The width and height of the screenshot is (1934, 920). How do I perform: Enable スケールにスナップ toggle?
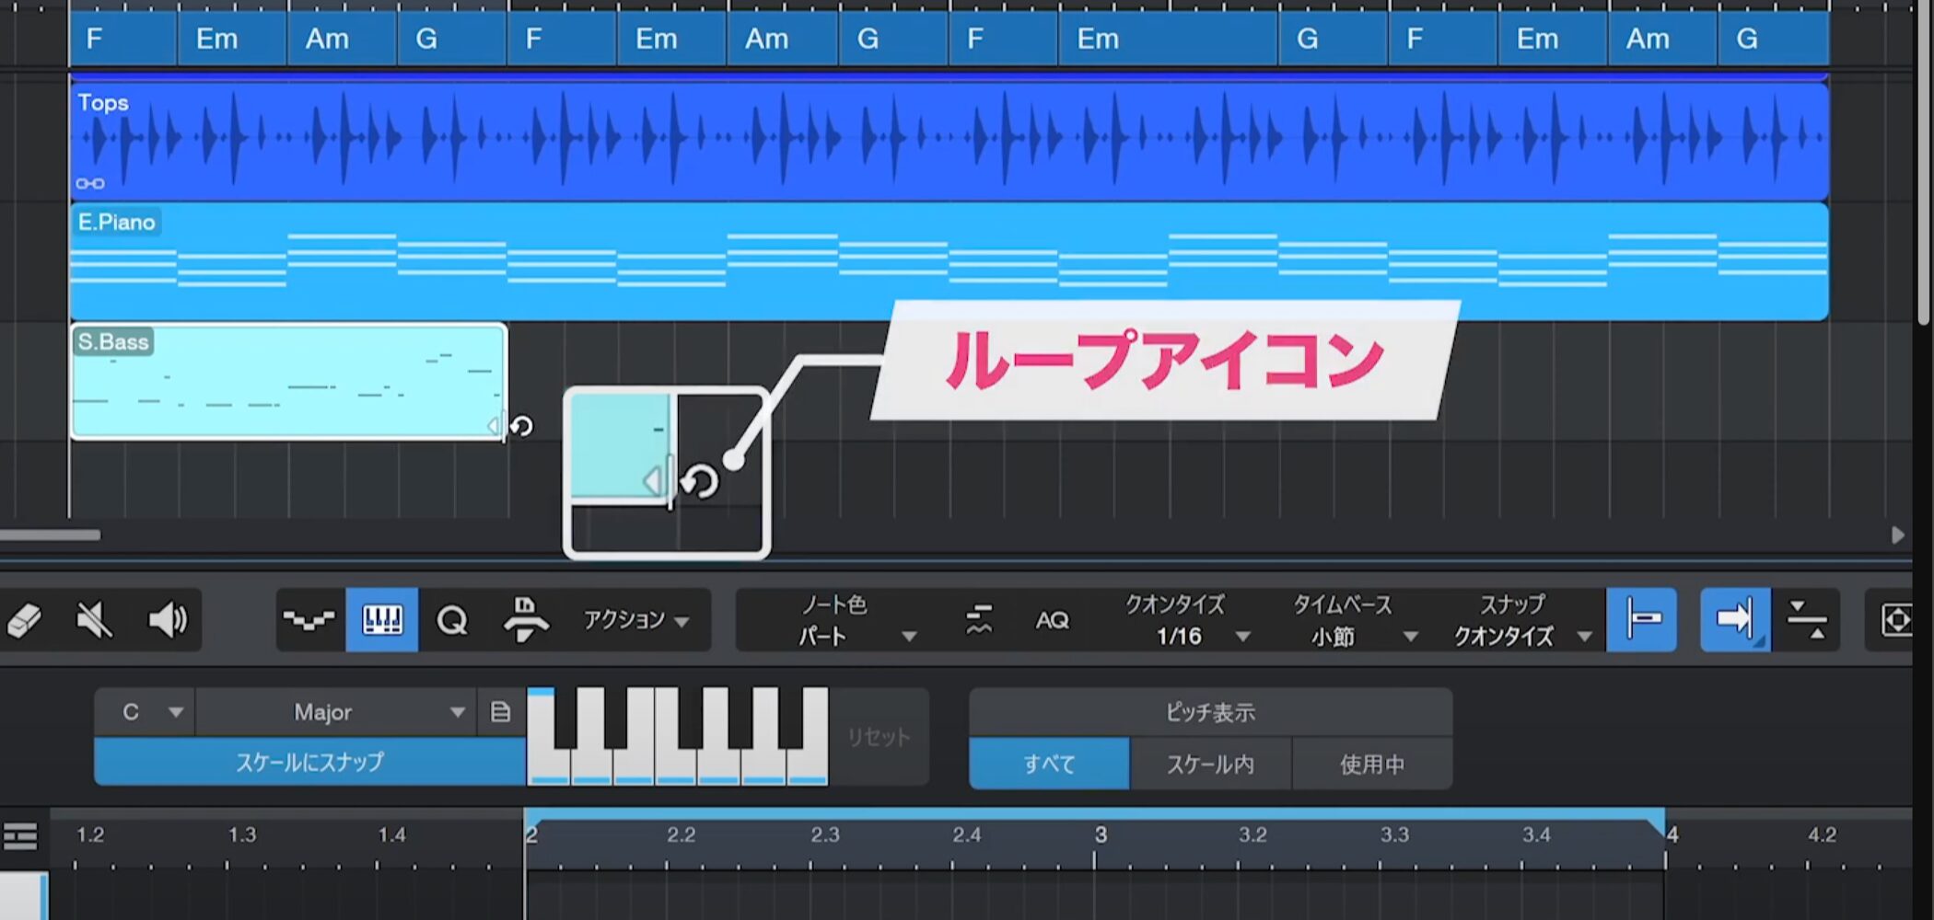309,762
